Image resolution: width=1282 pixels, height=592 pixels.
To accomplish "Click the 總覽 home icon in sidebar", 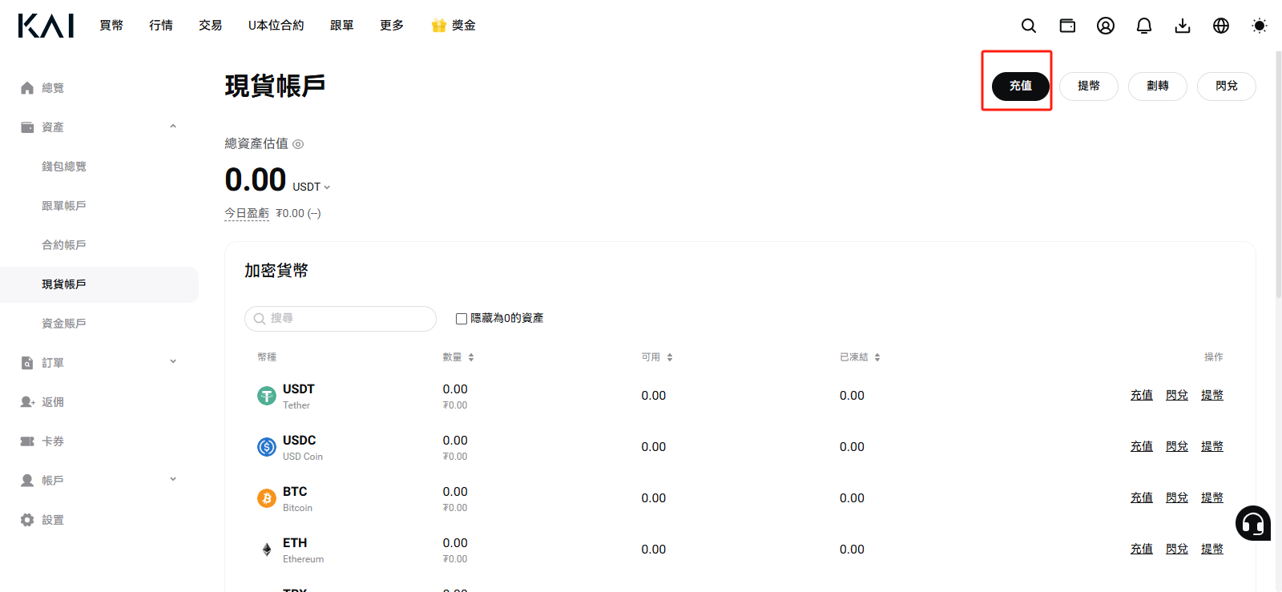I will click(x=27, y=88).
